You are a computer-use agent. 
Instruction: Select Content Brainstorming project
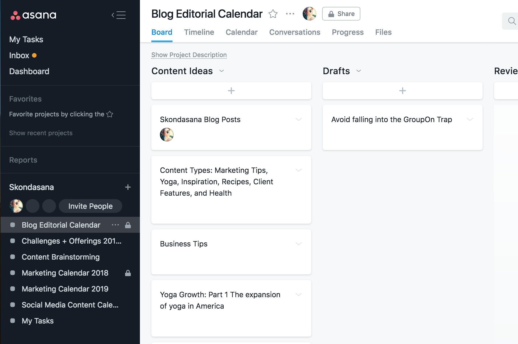[61, 257]
